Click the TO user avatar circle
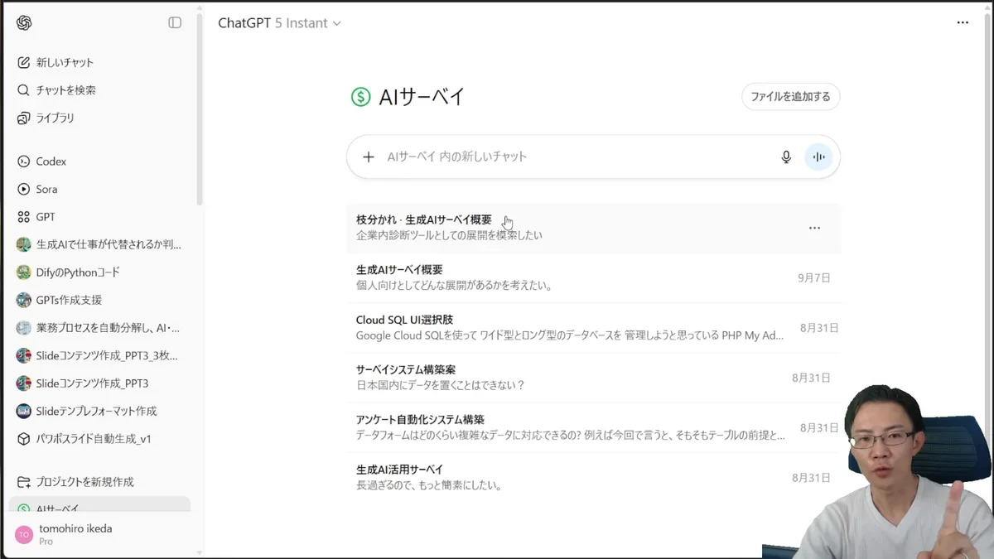Image resolution: width=994 pixels, height=559 pixels. point(24,535)
